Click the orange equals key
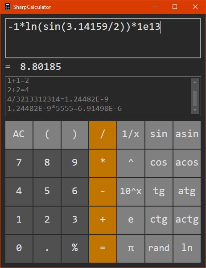 (x=103, y=249)
